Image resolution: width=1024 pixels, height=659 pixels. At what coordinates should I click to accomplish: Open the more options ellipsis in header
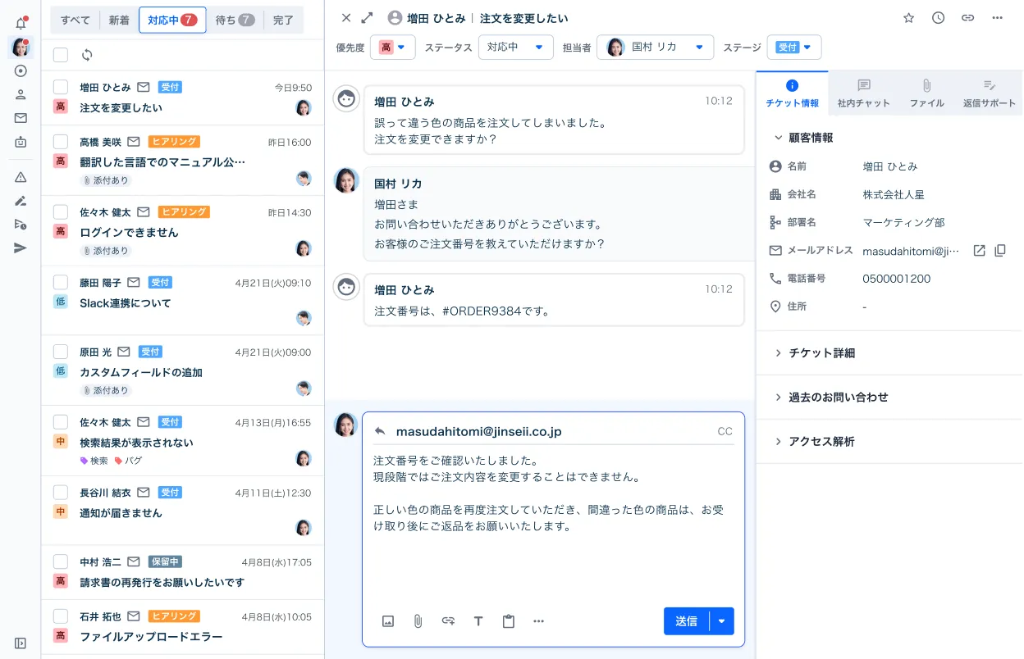point(997,17)
